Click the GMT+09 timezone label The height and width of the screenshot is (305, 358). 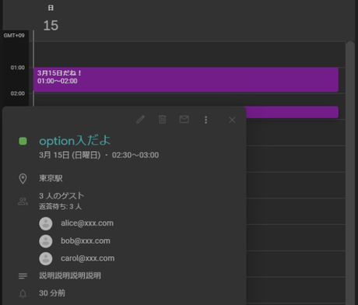click(x=14, y=36)
